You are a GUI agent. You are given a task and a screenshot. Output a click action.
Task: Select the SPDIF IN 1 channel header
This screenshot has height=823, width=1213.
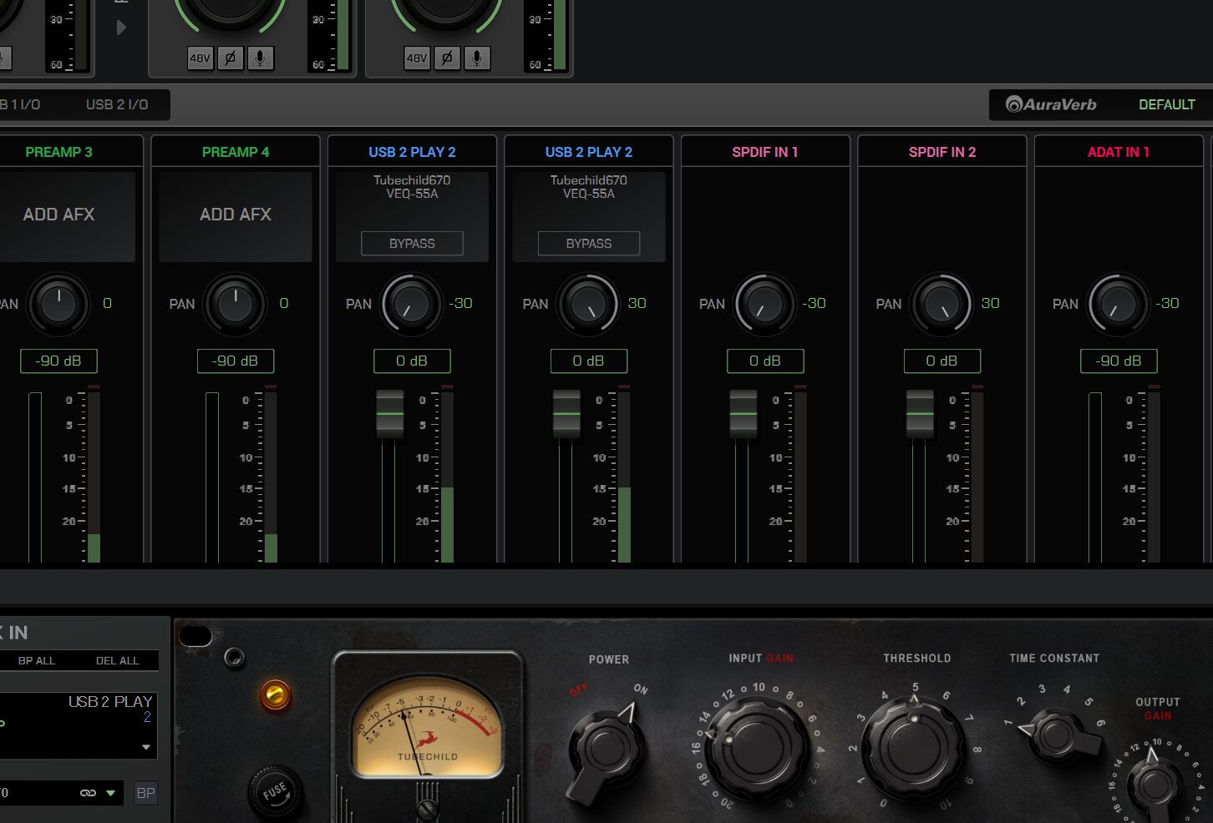tap(765, 152)
